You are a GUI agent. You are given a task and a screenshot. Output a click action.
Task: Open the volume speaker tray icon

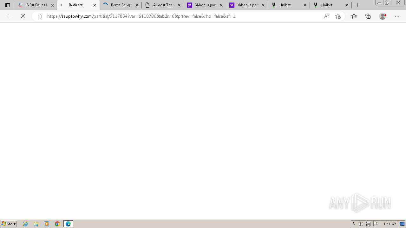pyautogui.click(x=361, y=224)
